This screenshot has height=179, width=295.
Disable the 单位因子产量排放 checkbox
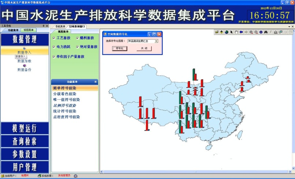pos(54,57)
